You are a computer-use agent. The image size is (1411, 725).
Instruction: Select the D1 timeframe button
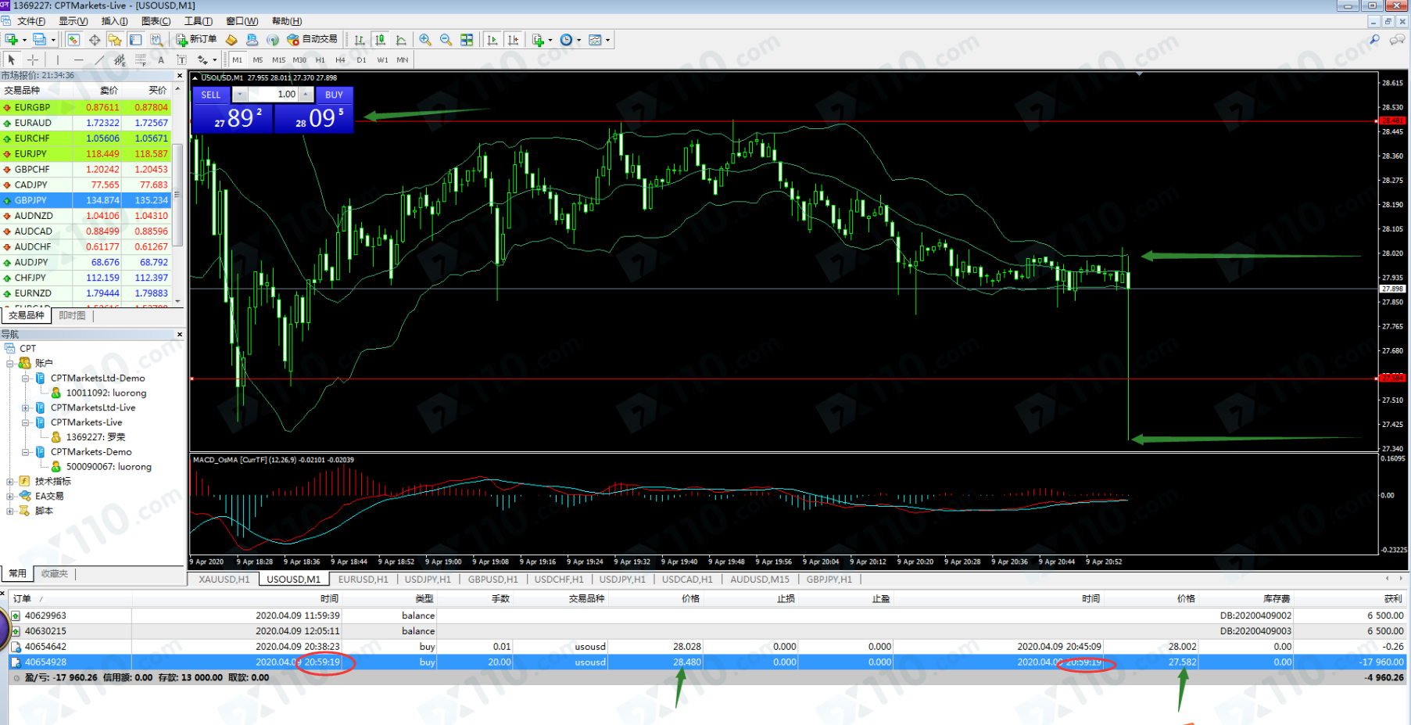click(x=361, y=59)
